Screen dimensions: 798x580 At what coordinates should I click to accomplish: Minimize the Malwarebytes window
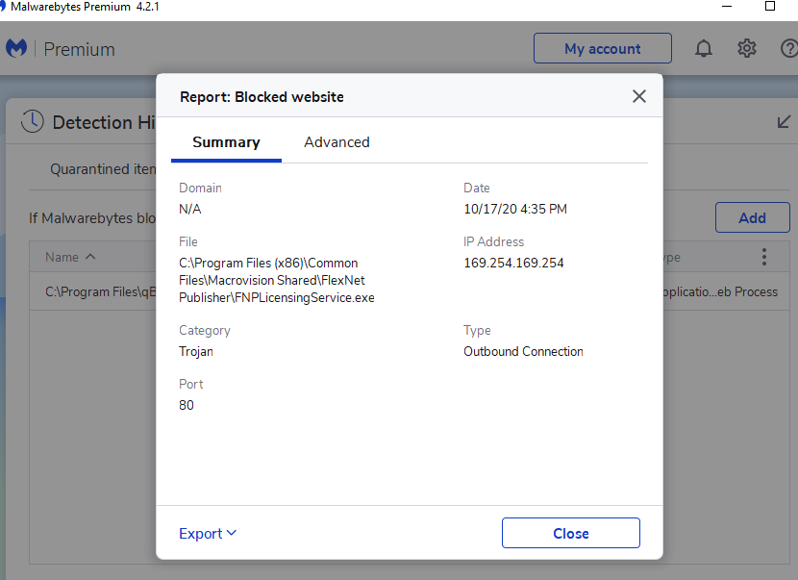(727, 6)
